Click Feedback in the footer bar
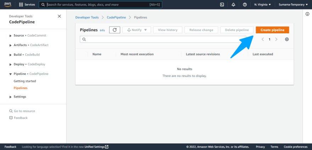 pyautogui.click(x=10, y=147)
